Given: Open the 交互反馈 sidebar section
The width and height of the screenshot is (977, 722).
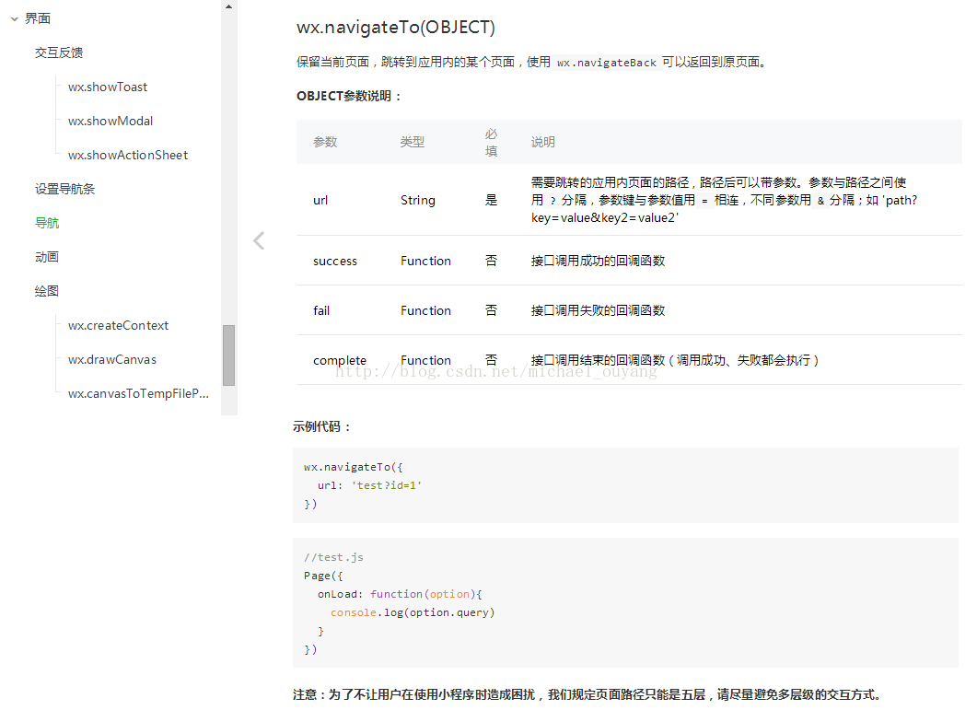Looking at the screenshot, I should tap(59, 52).
